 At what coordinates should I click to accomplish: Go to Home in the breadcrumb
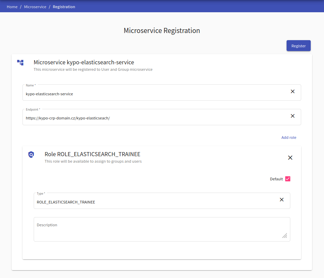tap(12, 7)
